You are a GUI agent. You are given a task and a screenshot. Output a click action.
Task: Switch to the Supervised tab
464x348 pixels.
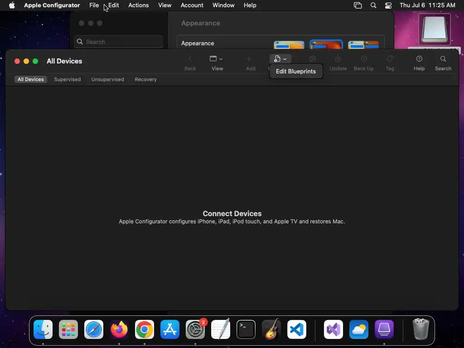[x=67, y=79]
